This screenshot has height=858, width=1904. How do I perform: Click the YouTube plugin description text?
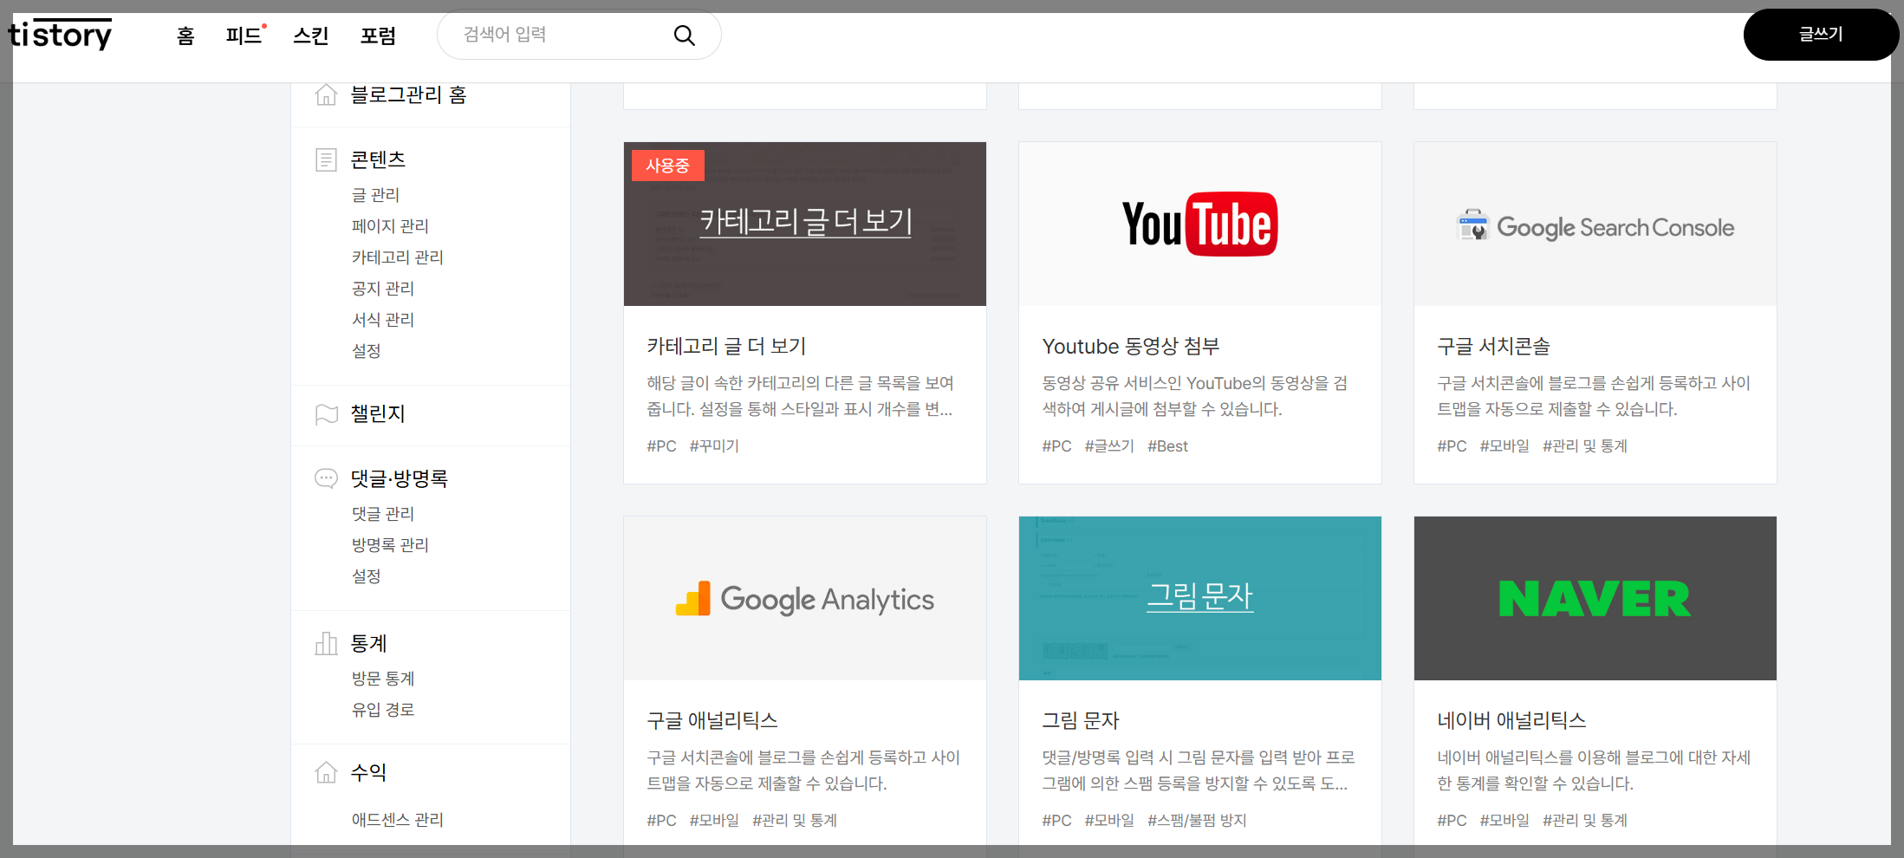pos(1194,396)
